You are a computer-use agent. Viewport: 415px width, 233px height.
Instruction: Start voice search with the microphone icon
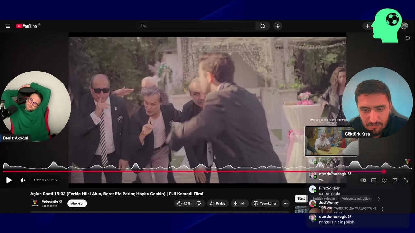tap(278, 26)
